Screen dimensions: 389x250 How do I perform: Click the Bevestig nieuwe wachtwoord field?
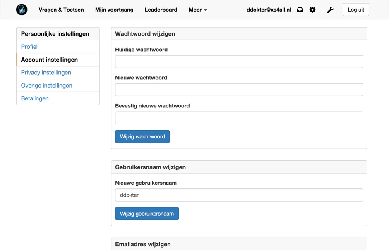(x=239, y=118)
